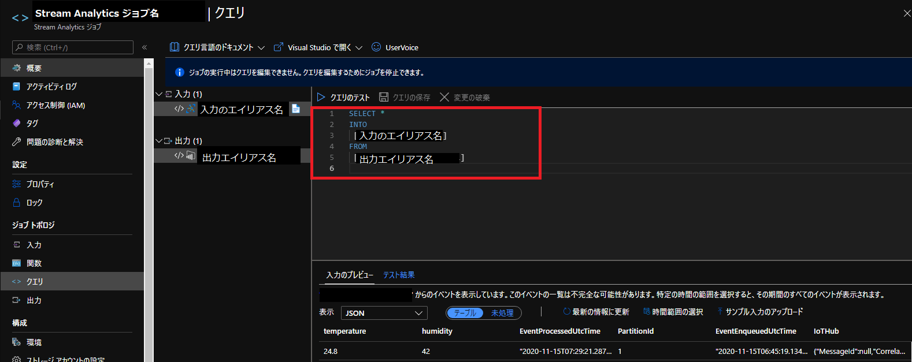Click the IoTHub column header

(x=826, y=331)
